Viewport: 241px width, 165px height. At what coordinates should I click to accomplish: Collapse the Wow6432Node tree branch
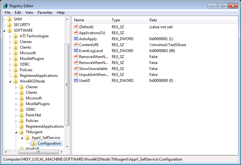[10, 81]
